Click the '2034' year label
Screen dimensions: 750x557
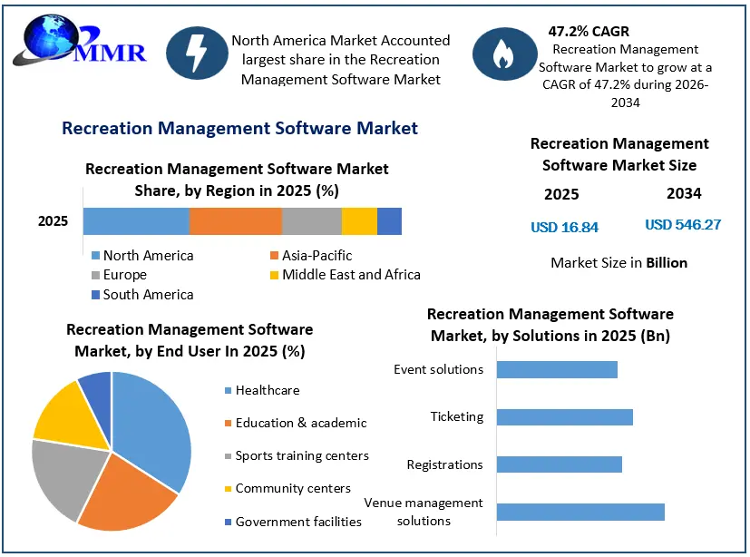click(684, 193)
